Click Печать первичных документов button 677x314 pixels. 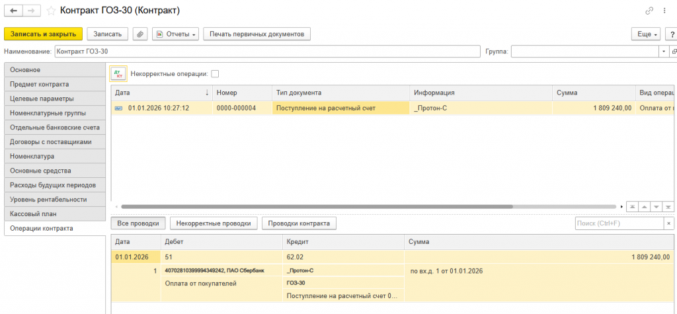pos(257,34)
